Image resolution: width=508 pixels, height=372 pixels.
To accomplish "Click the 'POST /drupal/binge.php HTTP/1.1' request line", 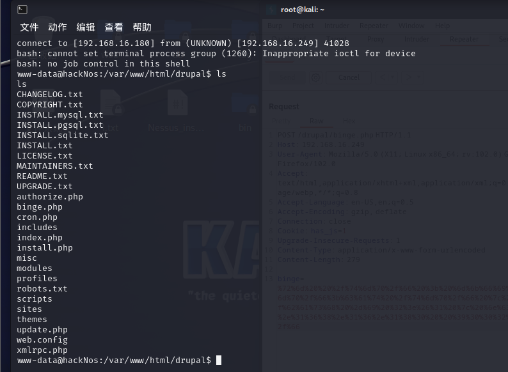I will pyautogui.click(x=344, y=135).
